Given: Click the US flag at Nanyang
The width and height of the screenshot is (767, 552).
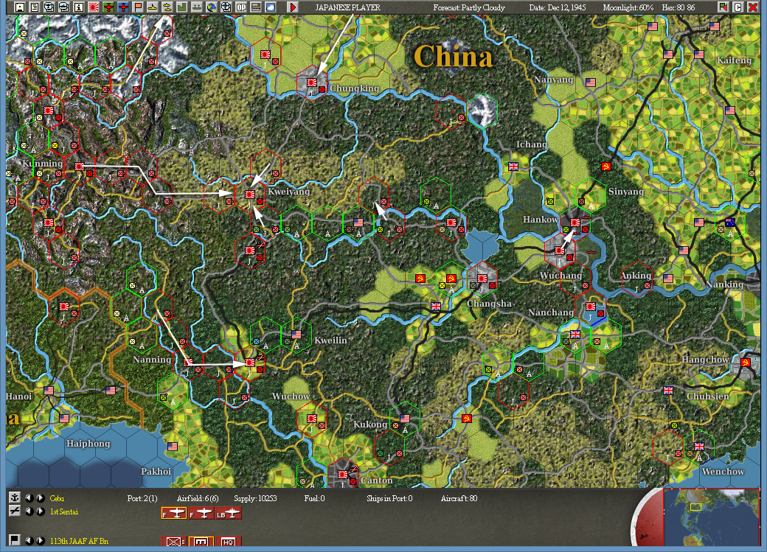Looking at the screenshot, I should coord(591,83).
